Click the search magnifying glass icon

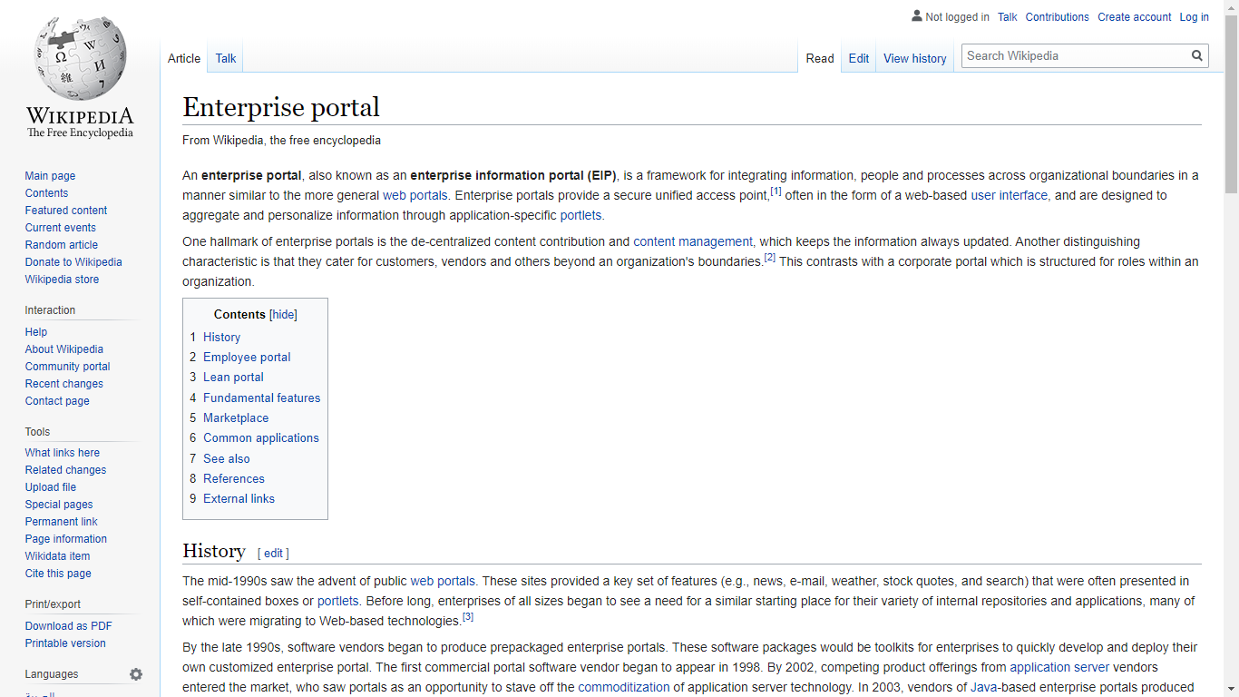click(1197, 55)
